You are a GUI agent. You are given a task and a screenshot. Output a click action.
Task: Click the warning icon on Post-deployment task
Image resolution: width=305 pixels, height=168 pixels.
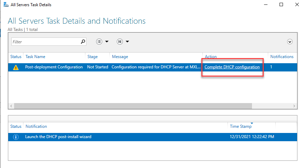click(x=16, y=67)
